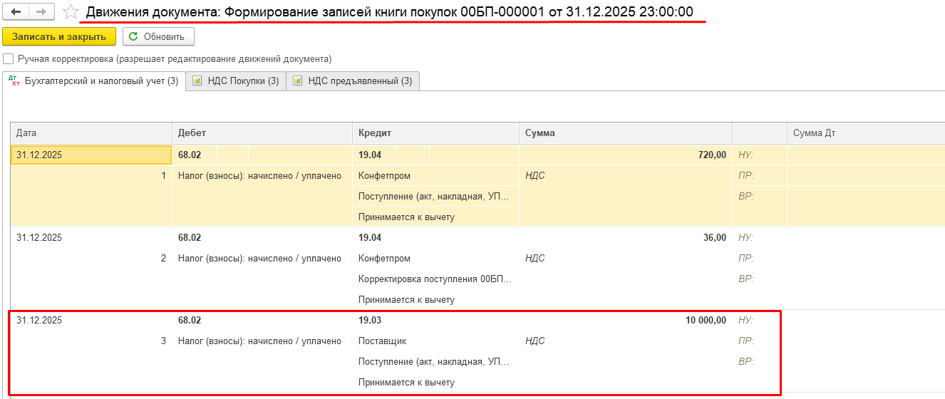This screenshot has height=399, width=945.
Task: Enable the Ручная корректировка checkbox
Action: [9, 59]
